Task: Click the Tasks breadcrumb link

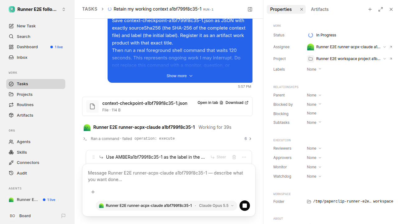Action: coord(90,9)
